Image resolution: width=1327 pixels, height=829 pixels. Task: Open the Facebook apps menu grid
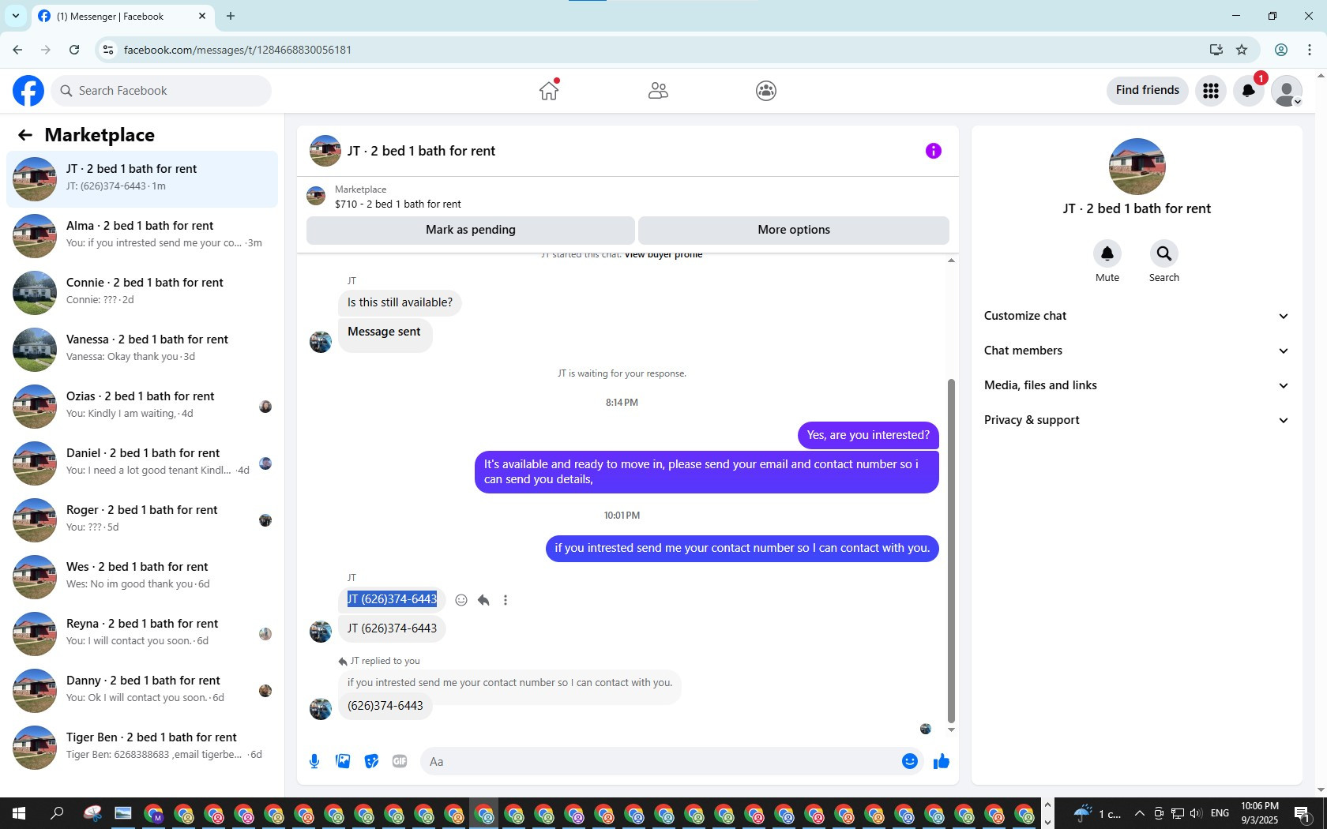pos(1211,91)
